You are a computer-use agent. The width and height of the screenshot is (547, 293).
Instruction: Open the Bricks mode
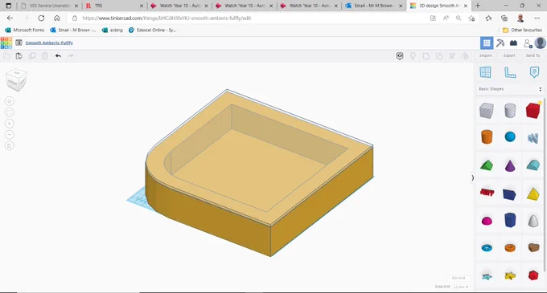point(513,43)
